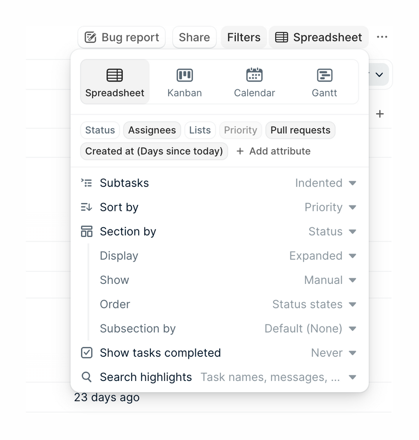The height and width of the screenshot is (440, 419).
Task: Click the Subtasks indent icon
Action: [x=87, y=183]
